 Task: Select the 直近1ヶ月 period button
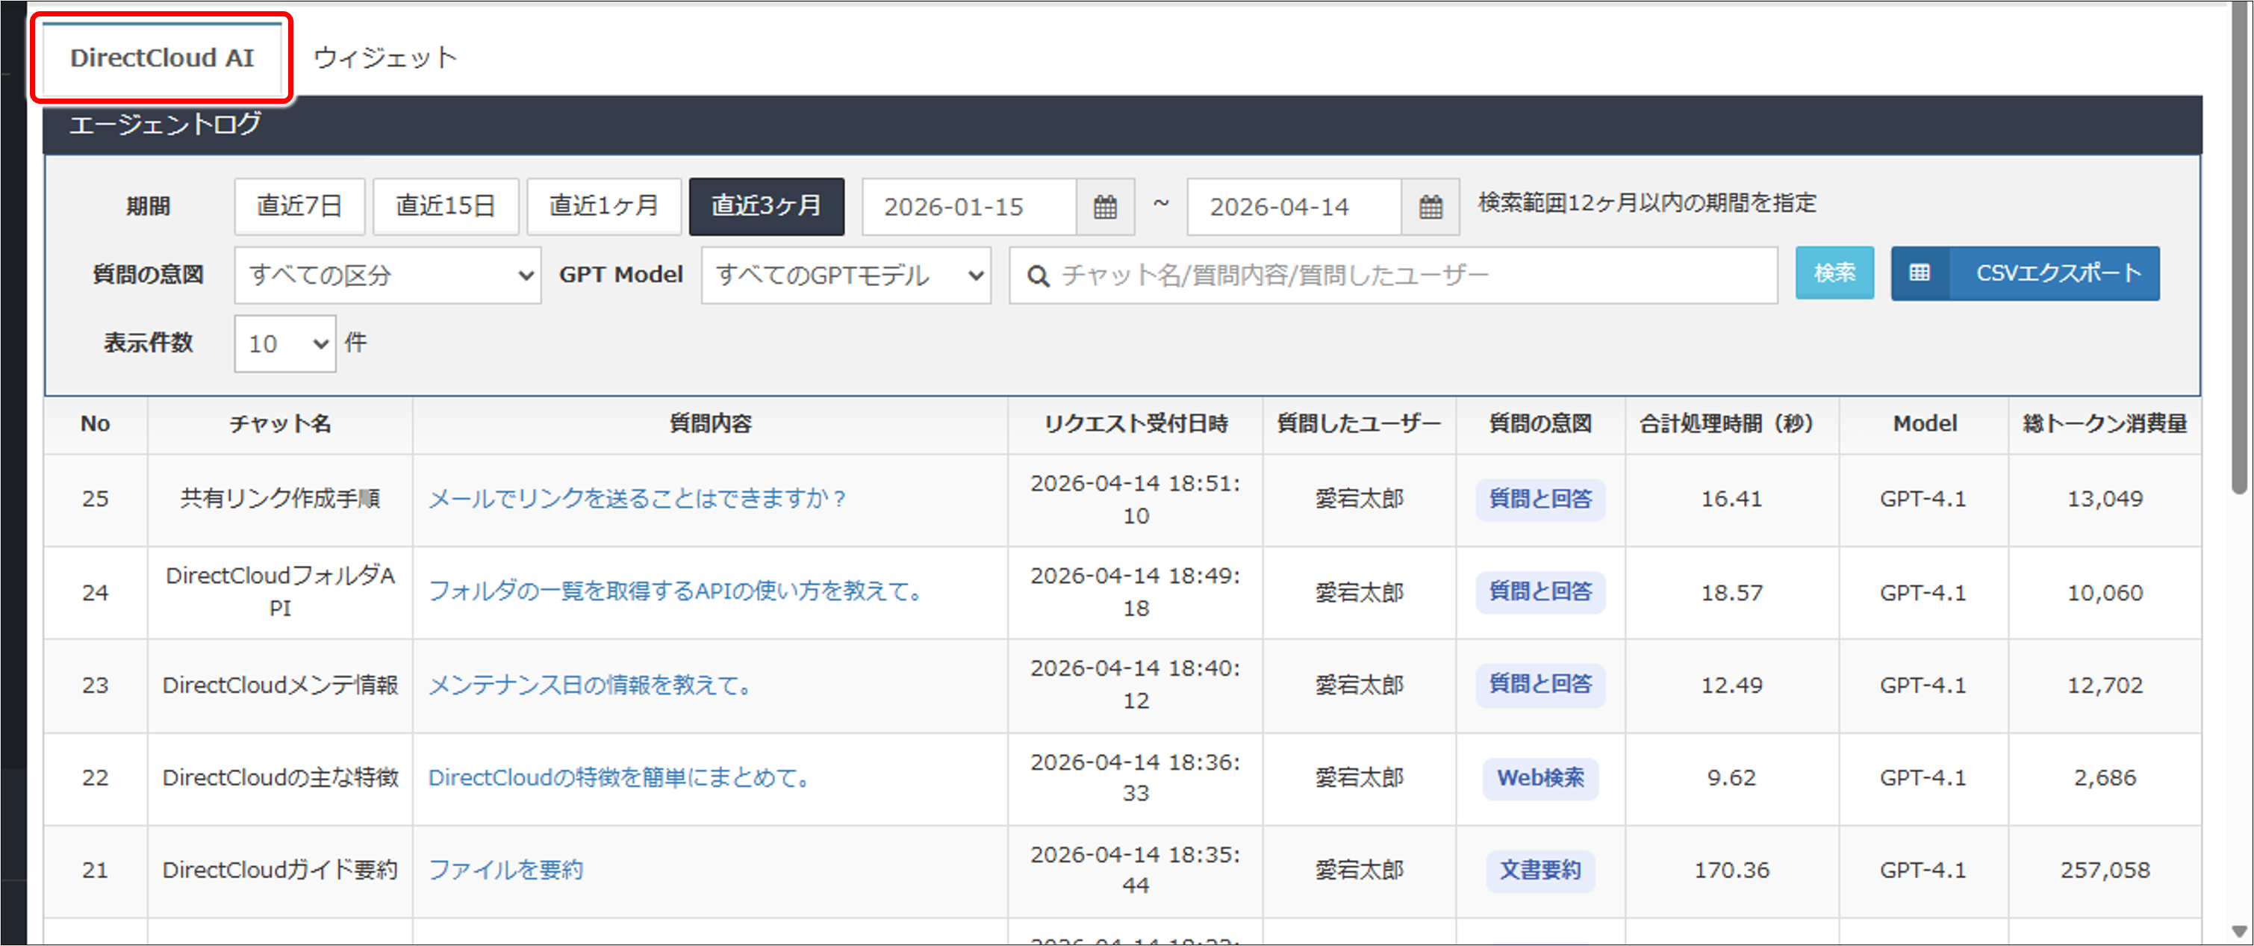604,207
